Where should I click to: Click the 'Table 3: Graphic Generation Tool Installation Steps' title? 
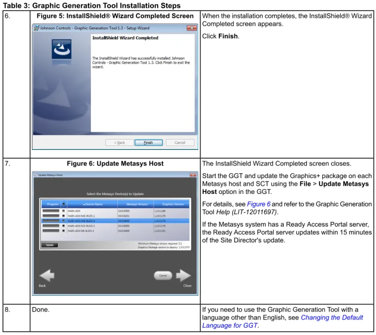tap(92, 5)
